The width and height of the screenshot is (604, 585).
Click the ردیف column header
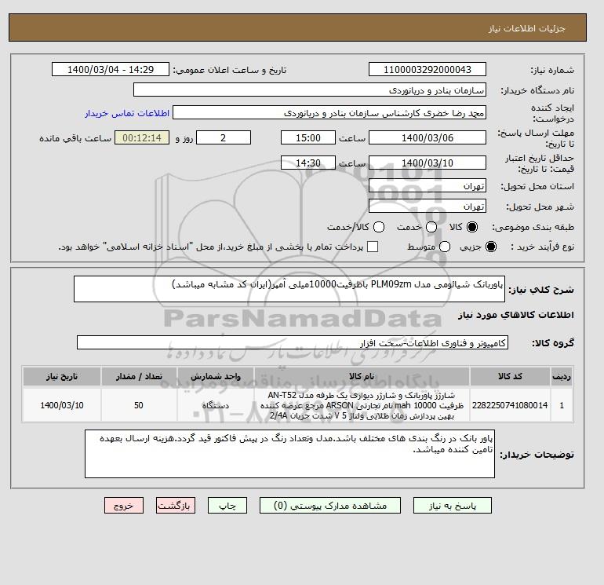[562, 376]
